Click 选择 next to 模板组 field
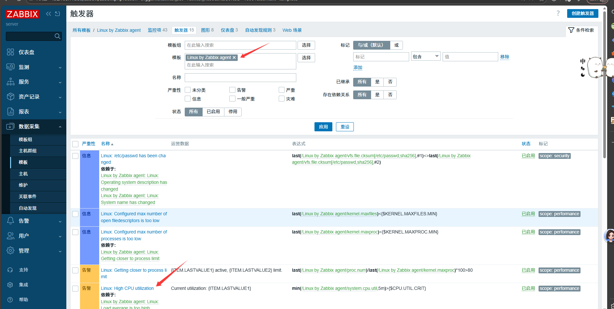Viewport: 614px width, 309px height. (x=306, y=45)
